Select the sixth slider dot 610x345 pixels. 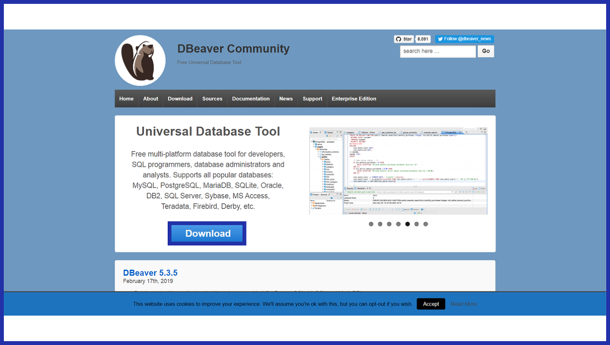tap(417, 224)
